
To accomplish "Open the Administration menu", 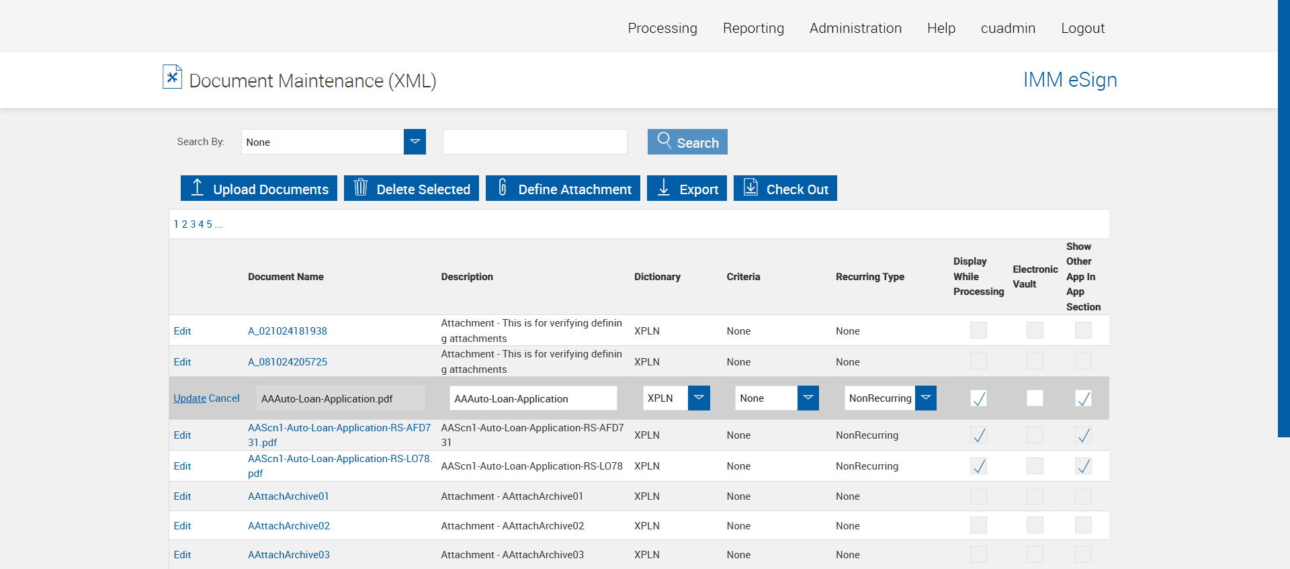I will [x=855, y=28].
